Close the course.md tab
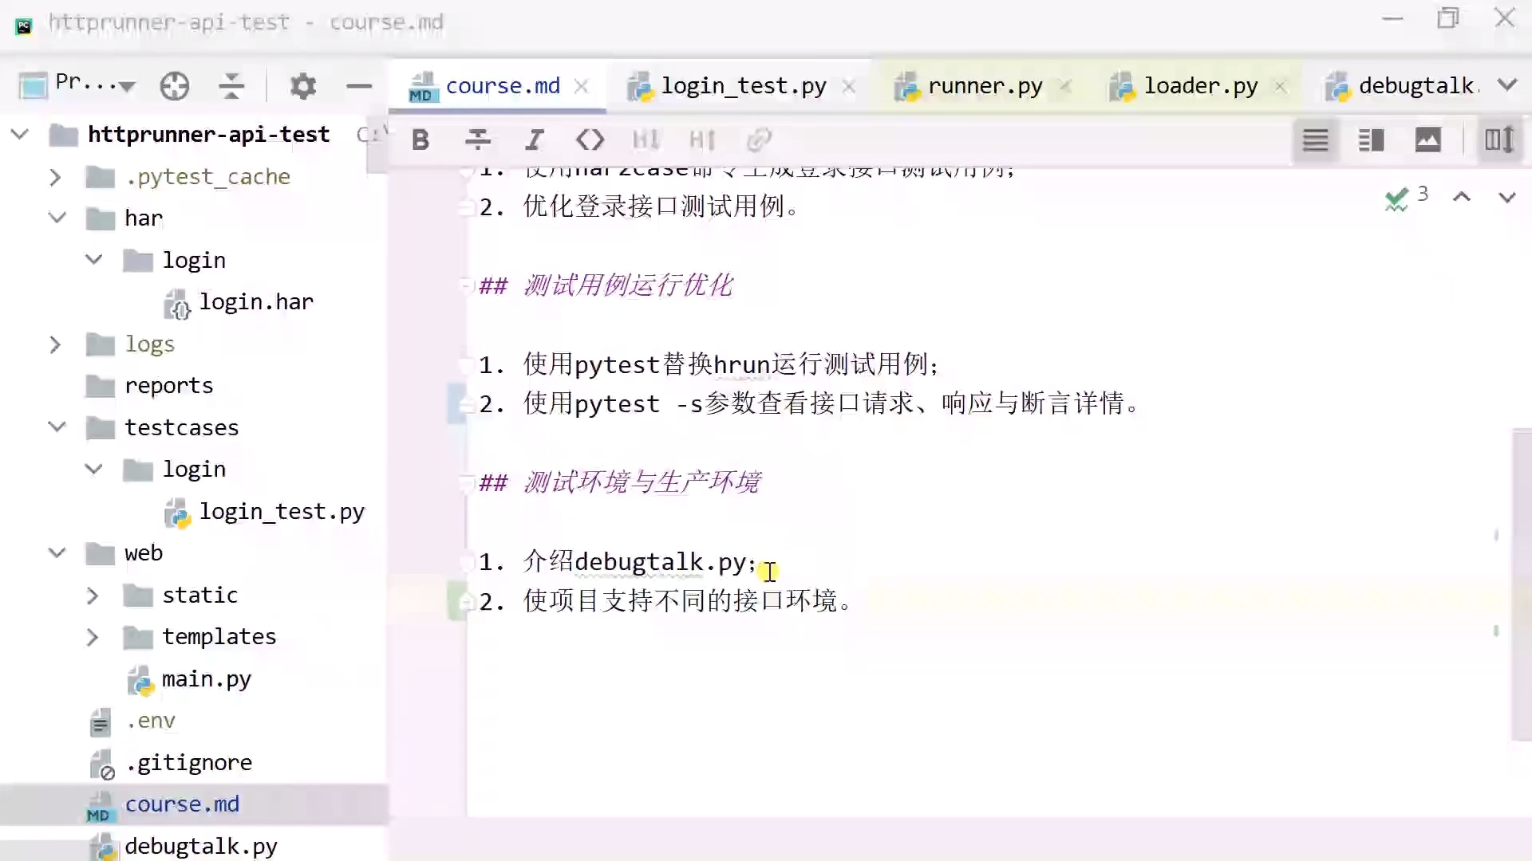Image resolution: width=1532 pixels, height=861 pixels. tap(582, 86)
